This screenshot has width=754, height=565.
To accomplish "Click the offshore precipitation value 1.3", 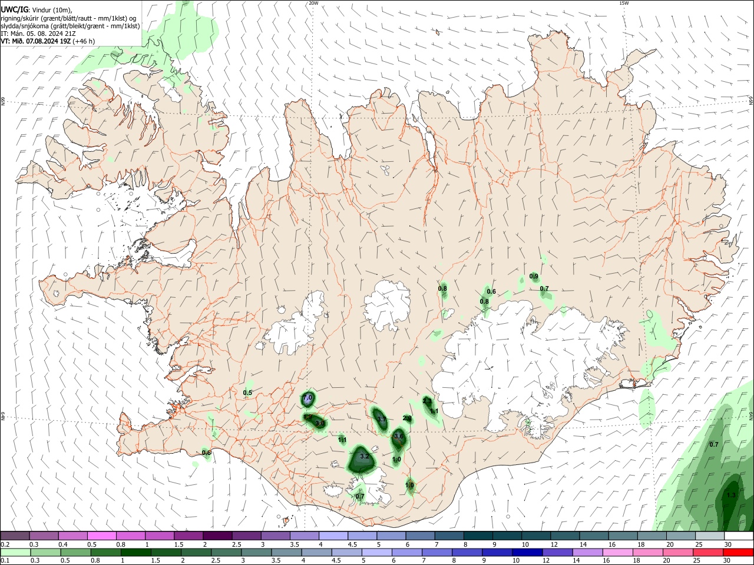I will point(731,496).
